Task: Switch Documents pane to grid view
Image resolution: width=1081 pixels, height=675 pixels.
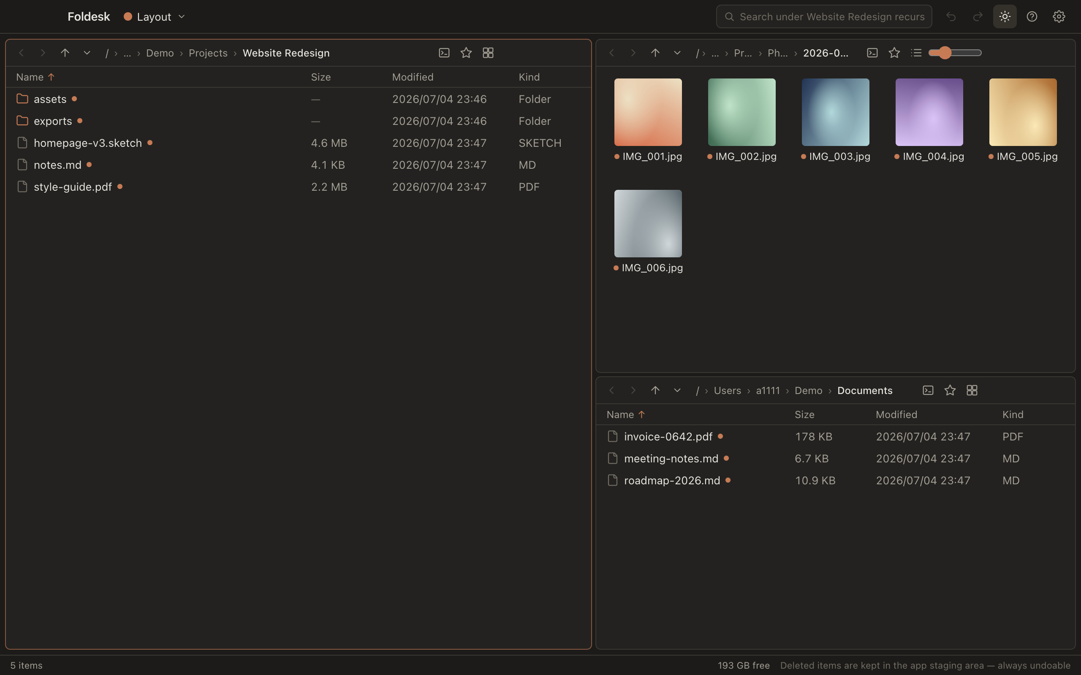Action: point(972,390)
